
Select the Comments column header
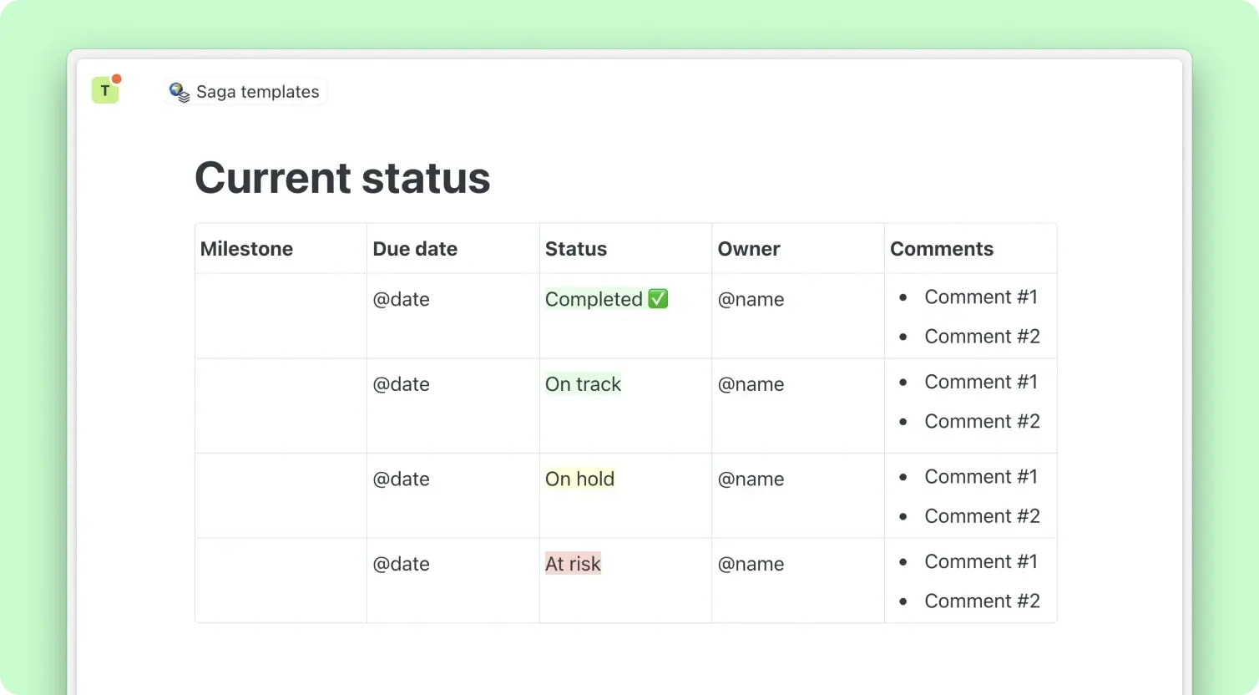point(941,249)
